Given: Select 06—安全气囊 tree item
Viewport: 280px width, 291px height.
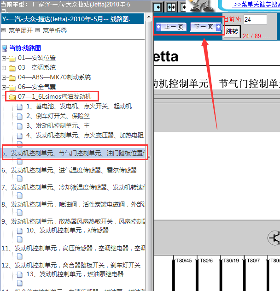Looking at the screenshot, I should (37, 87).
